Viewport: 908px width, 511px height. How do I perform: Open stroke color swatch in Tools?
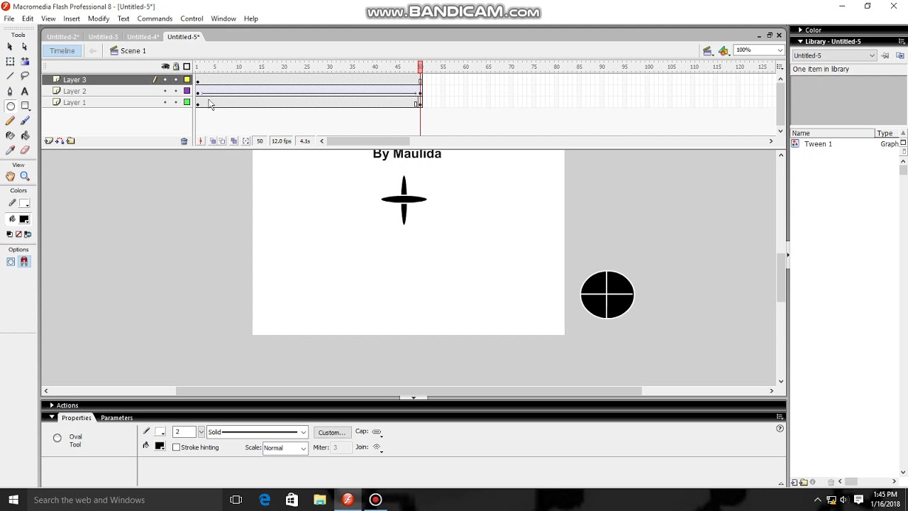click(24, 204)
